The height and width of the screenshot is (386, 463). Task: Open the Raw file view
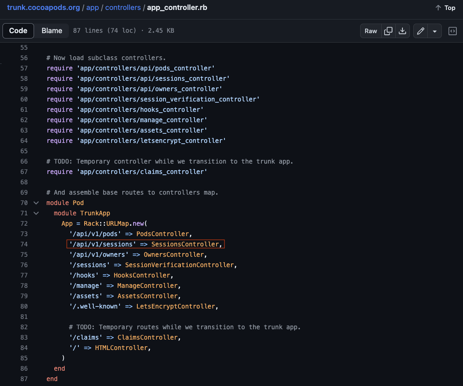[x=370, y=31]
